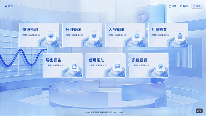This screenshot has width=206, height=116.
Task: Click description text under 分组管理
Action: [x=74, y=35]
